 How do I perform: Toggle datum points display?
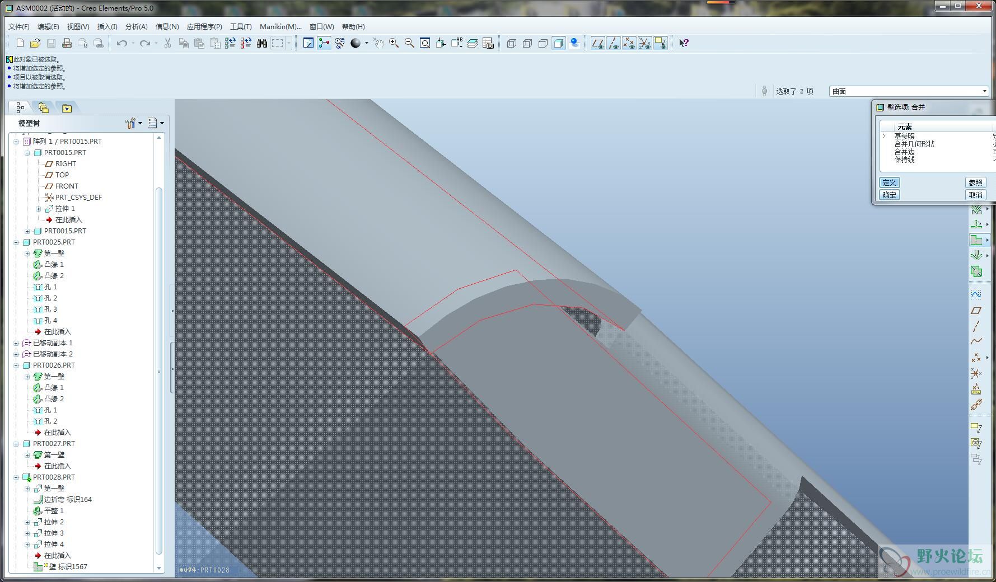tap(629, 43)
